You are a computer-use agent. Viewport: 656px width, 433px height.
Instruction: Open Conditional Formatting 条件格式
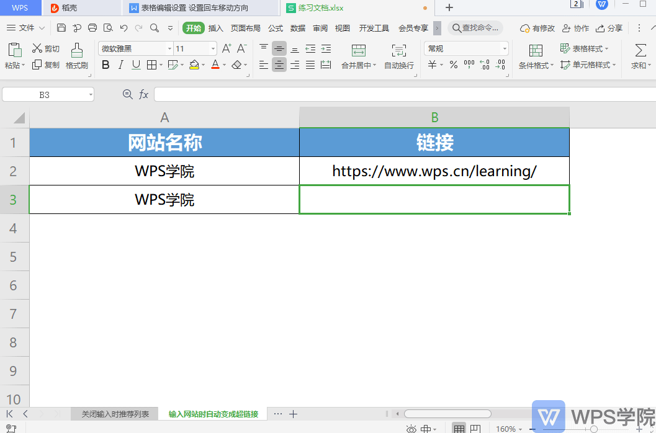(x=536, y=56)
